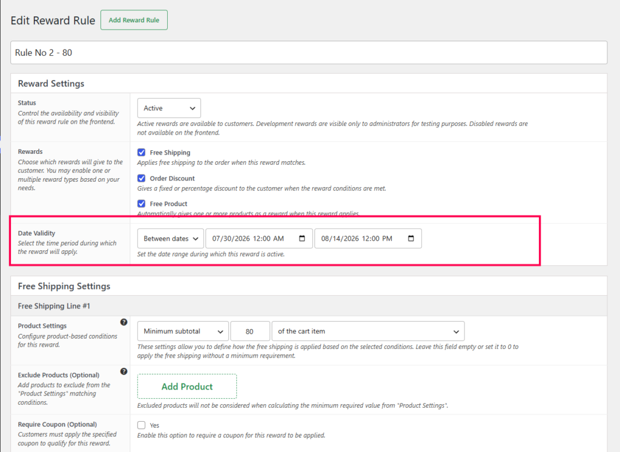Viewport: 620px width, 452px height.
Task: Open the Status dropdown showing Active
Action: pos(169,108)
